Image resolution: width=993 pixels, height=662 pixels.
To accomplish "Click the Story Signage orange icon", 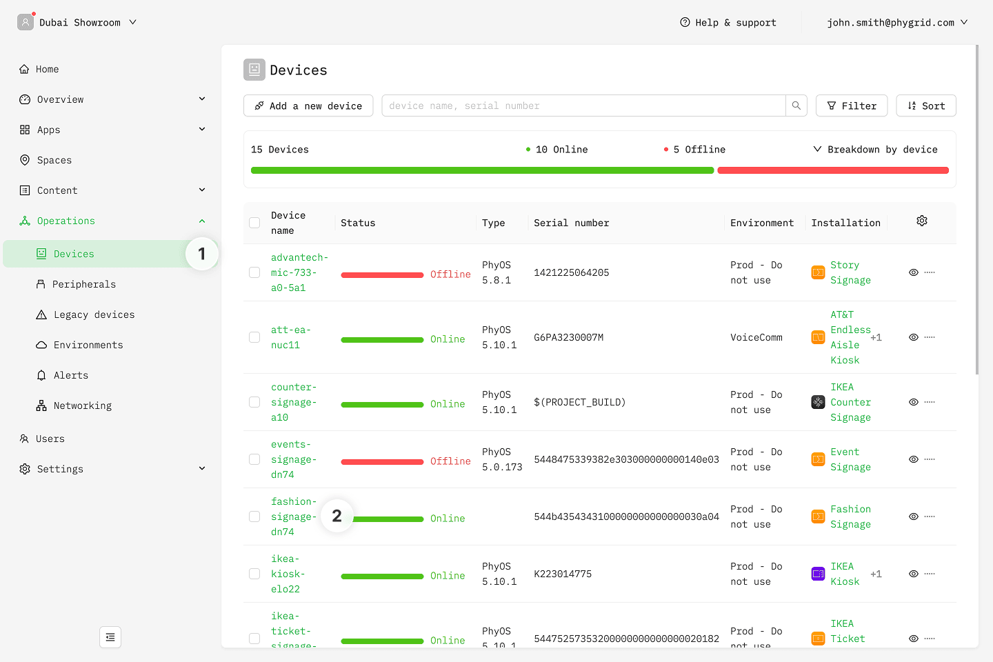I will pos(818,272).
